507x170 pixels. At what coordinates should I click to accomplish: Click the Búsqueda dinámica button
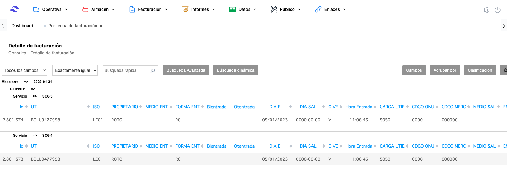[x=236, y=70]
